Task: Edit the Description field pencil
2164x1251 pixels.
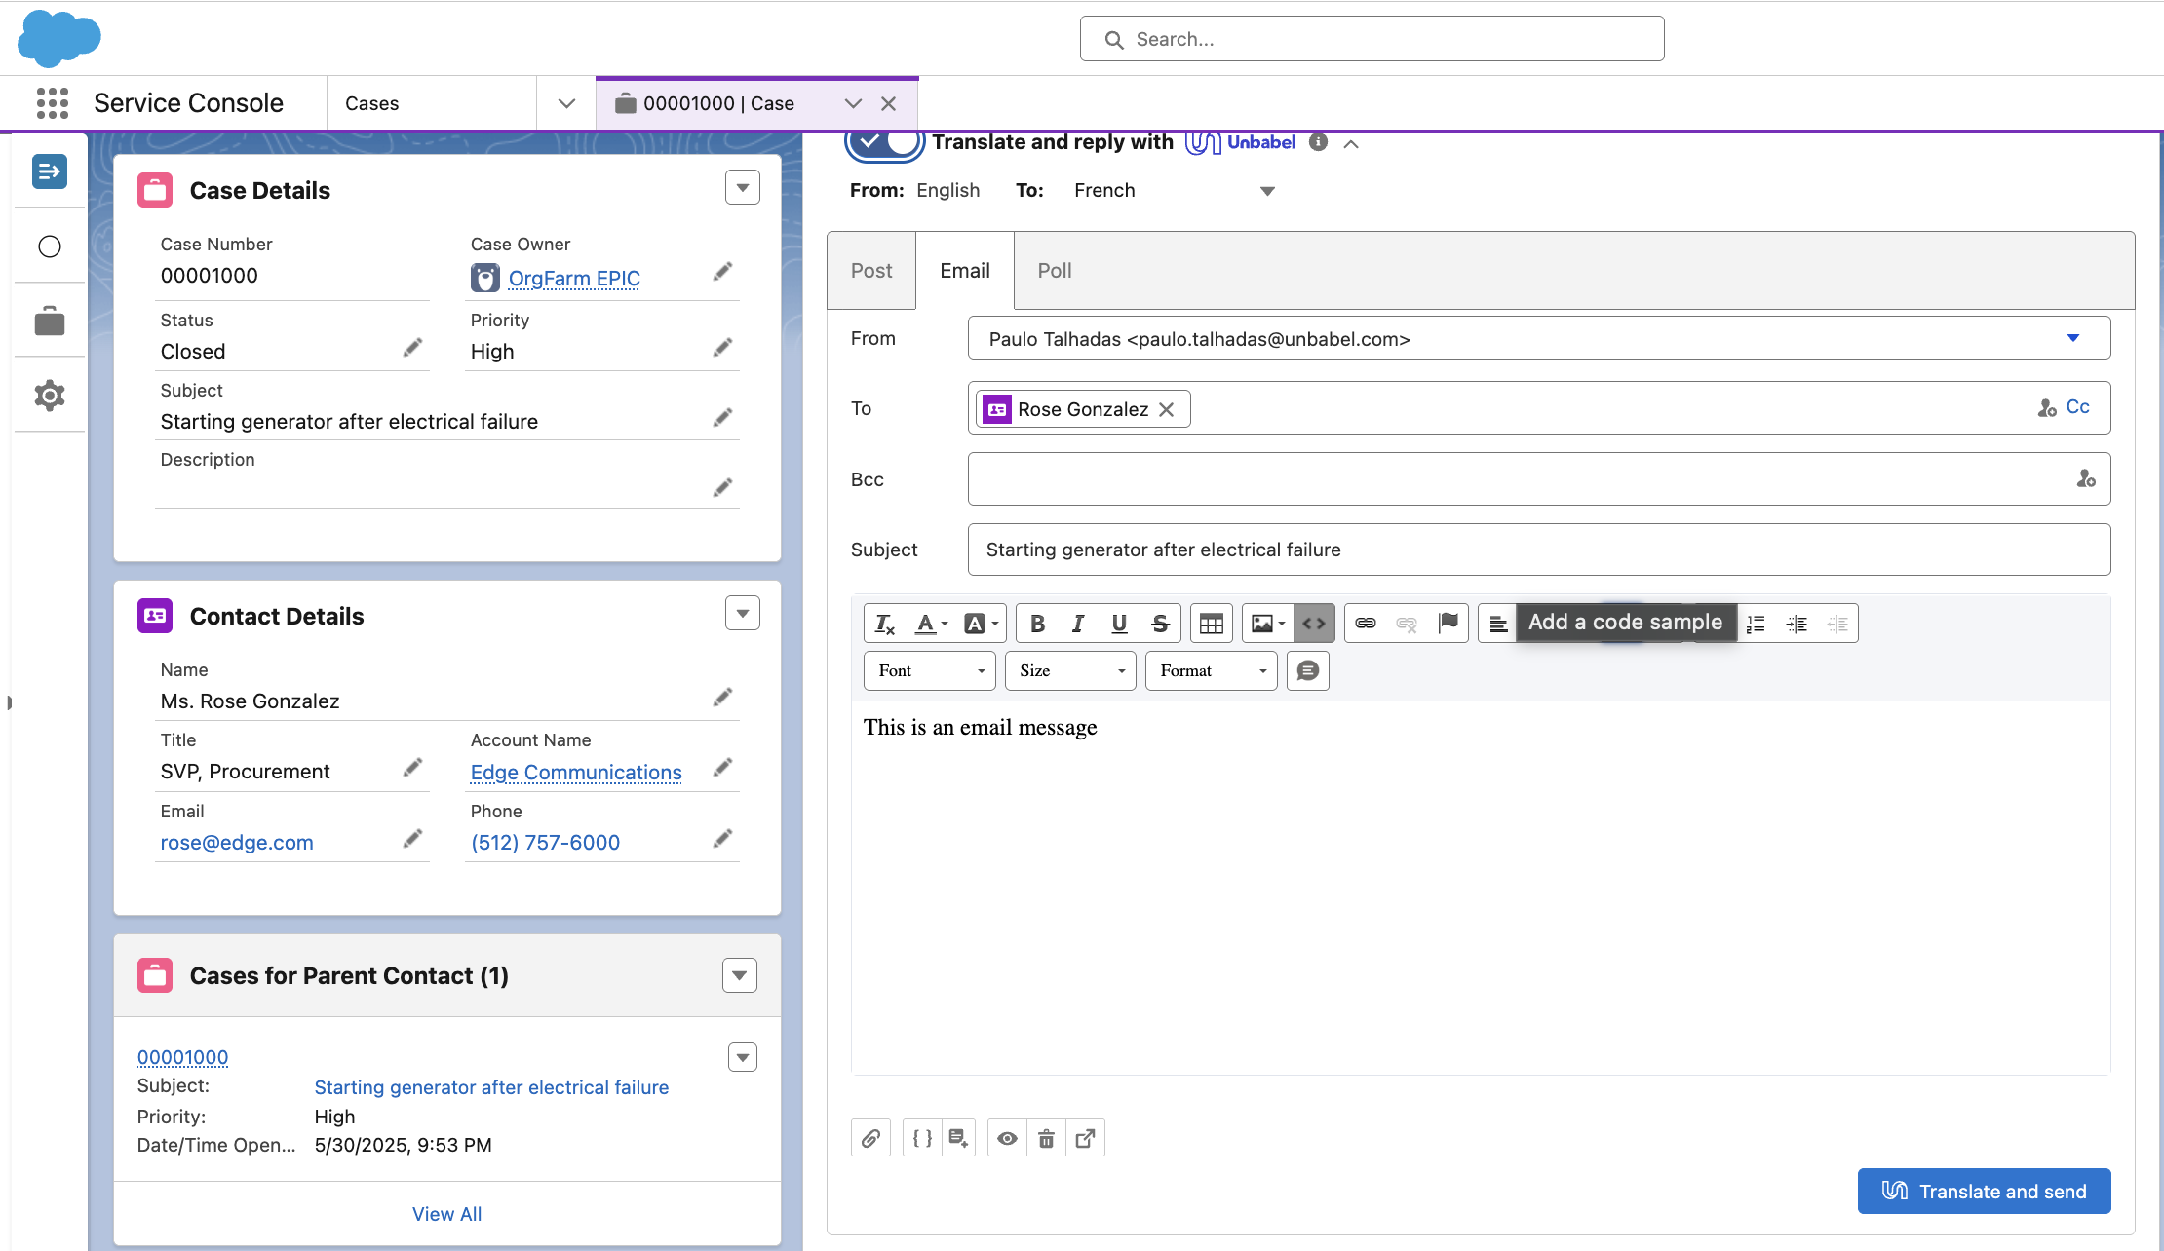Action: click(722, 488)
